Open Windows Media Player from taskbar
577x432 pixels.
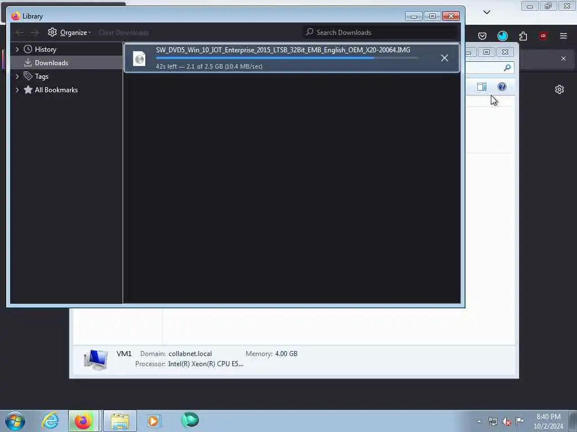pyautogui.click(x=154, y=421)
